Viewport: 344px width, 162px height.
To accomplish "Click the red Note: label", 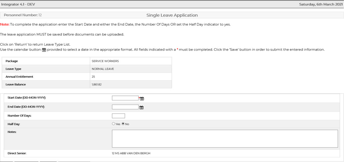I will click(5, 25).
